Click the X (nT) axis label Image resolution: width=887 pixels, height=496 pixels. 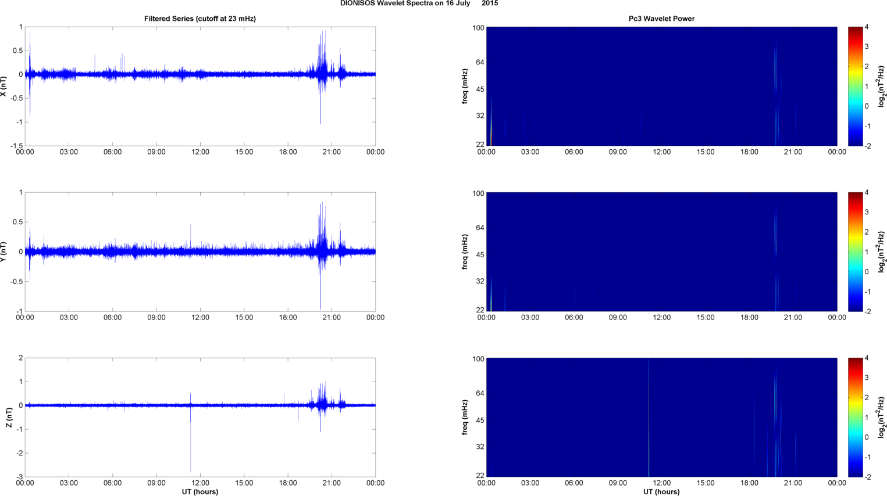tap(4, 86)
